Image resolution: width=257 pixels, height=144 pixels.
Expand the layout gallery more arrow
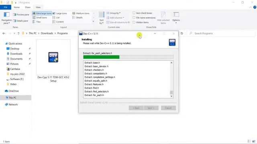(94, 22)
